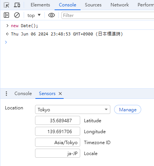Open the Elements tab

40,5
